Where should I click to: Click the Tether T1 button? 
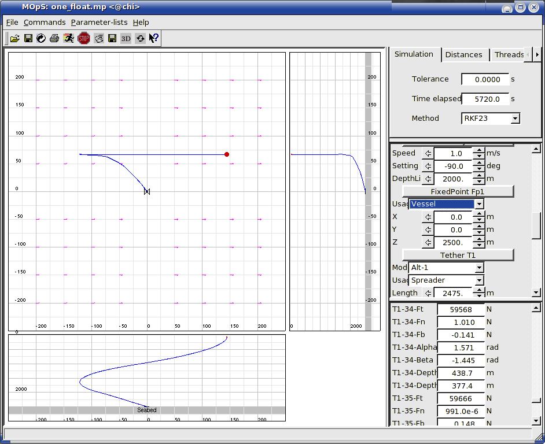click(x=458, y=255)
